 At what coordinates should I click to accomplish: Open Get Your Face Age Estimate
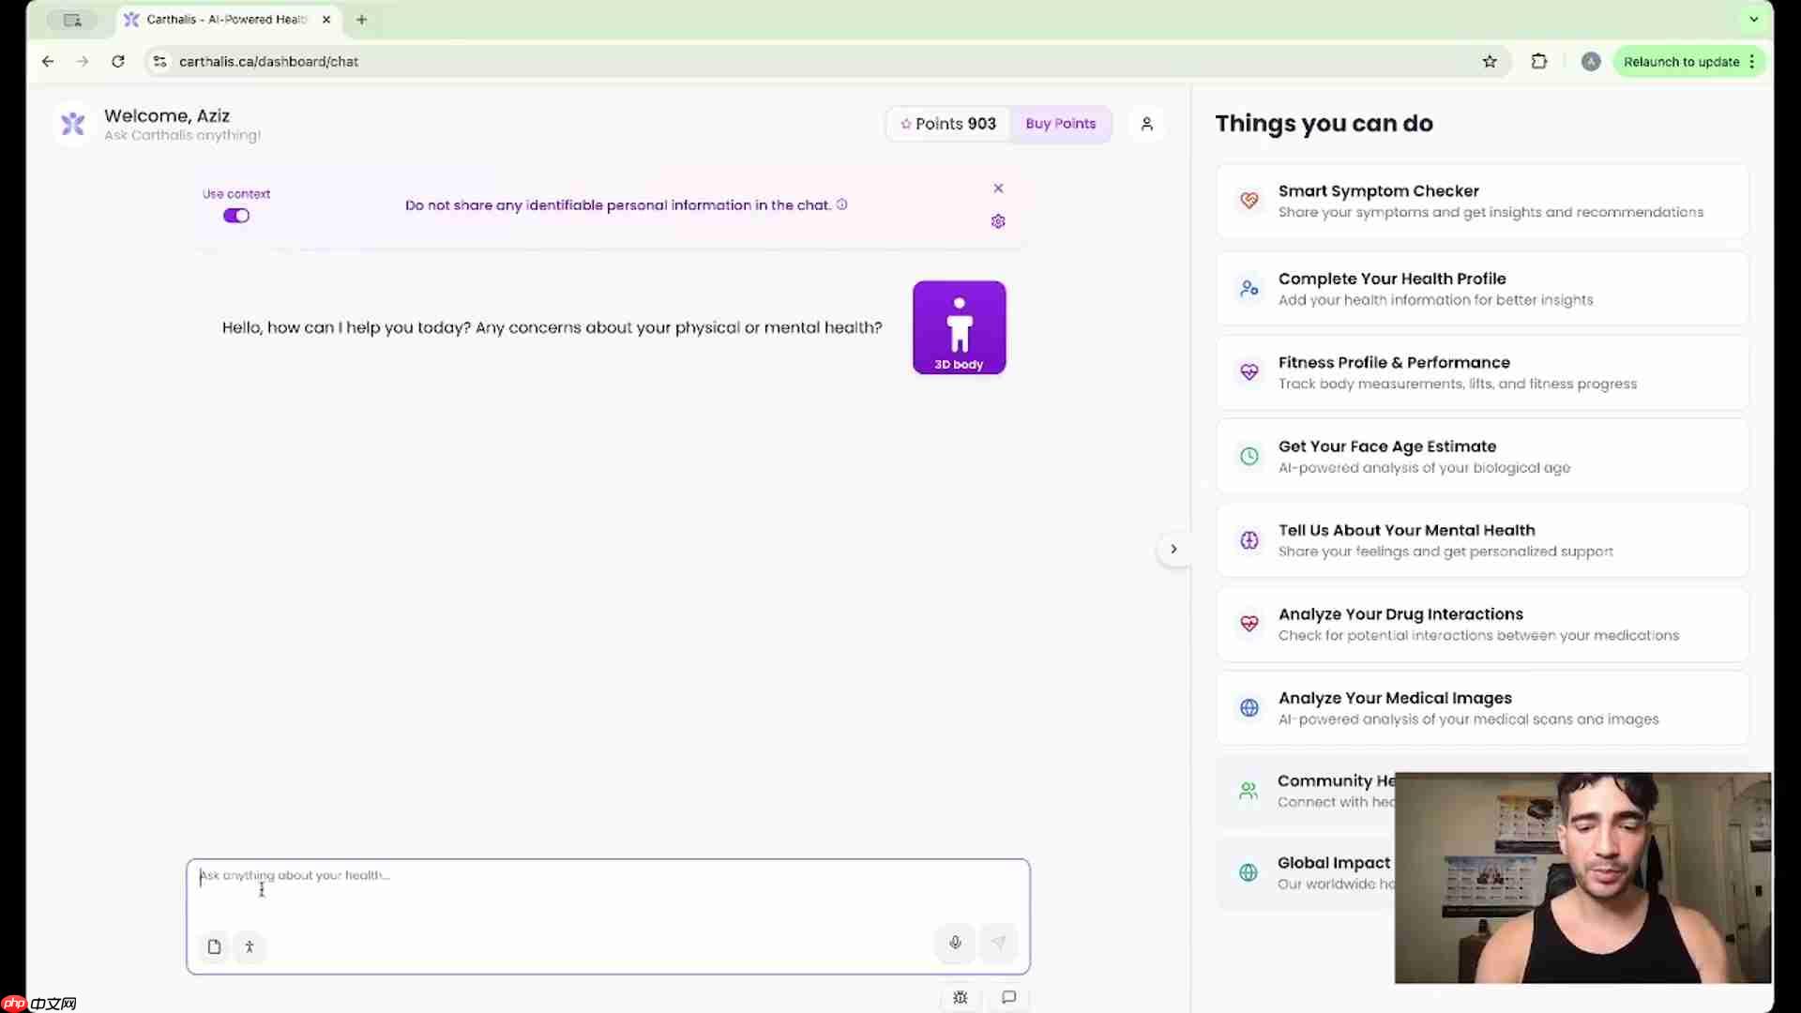pos(1482,457)
